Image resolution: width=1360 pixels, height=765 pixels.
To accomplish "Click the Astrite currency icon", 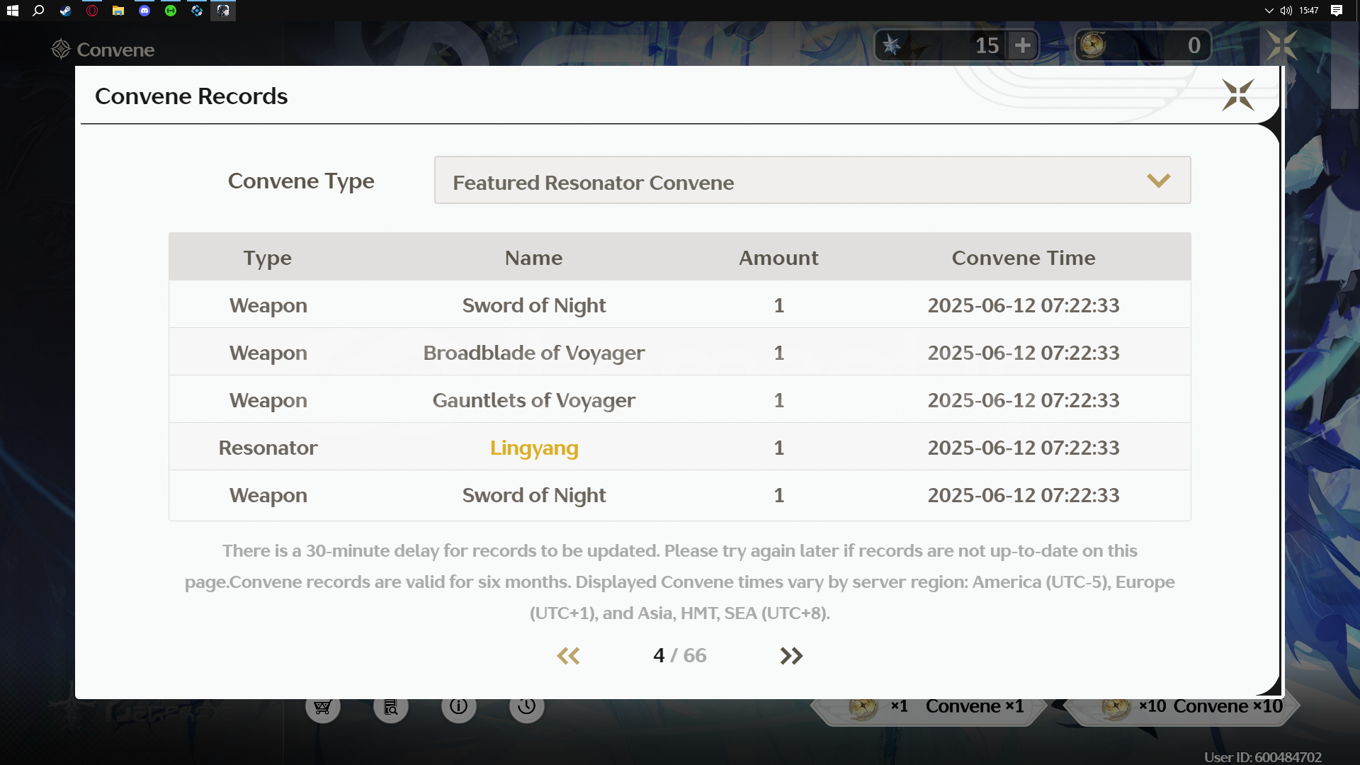I will point(892,45).
